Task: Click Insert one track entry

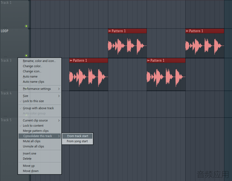Action: [x=39, y=153]
